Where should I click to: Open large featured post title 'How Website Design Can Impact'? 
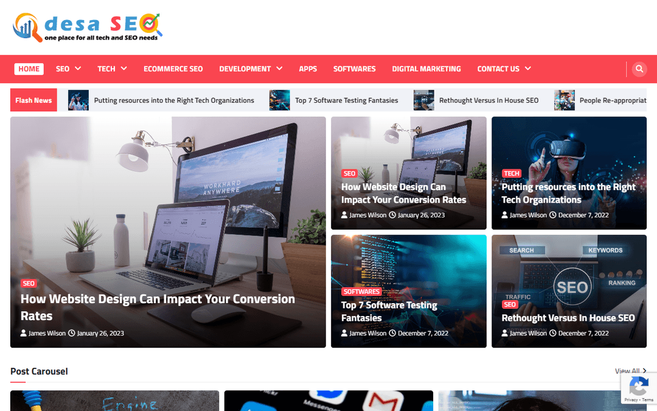(x=158, y=307)
